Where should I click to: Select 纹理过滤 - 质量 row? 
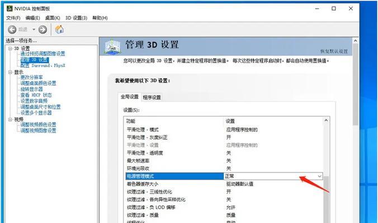pos(224,215)
